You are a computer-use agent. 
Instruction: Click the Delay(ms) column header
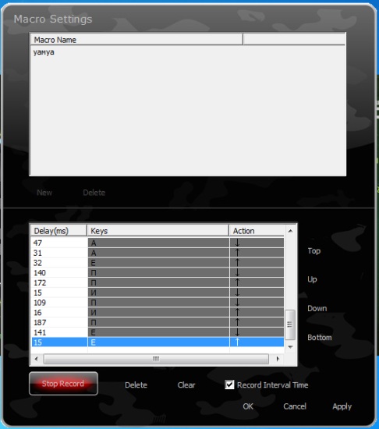(x=58, y=231)
